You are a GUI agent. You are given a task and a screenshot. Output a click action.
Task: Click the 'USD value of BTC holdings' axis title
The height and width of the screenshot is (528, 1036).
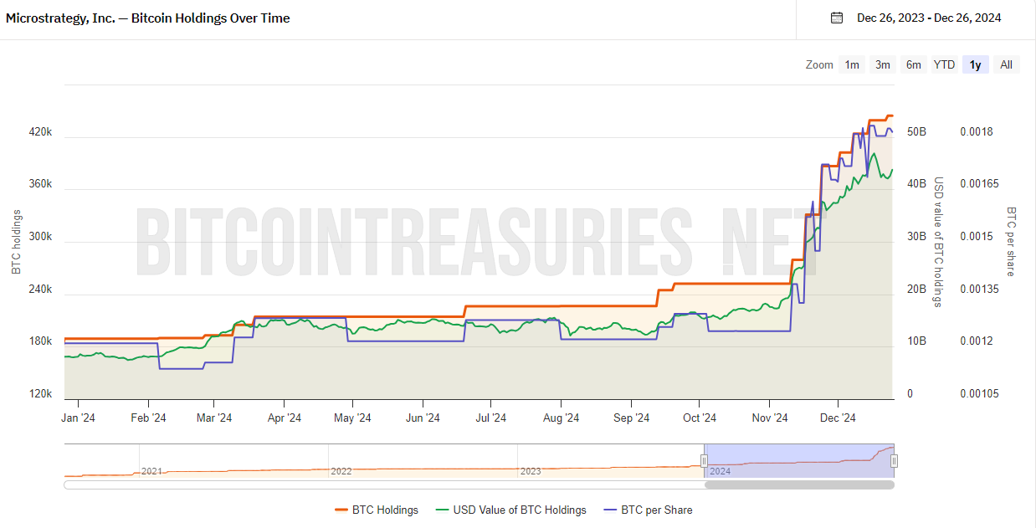tap(938, 242)
